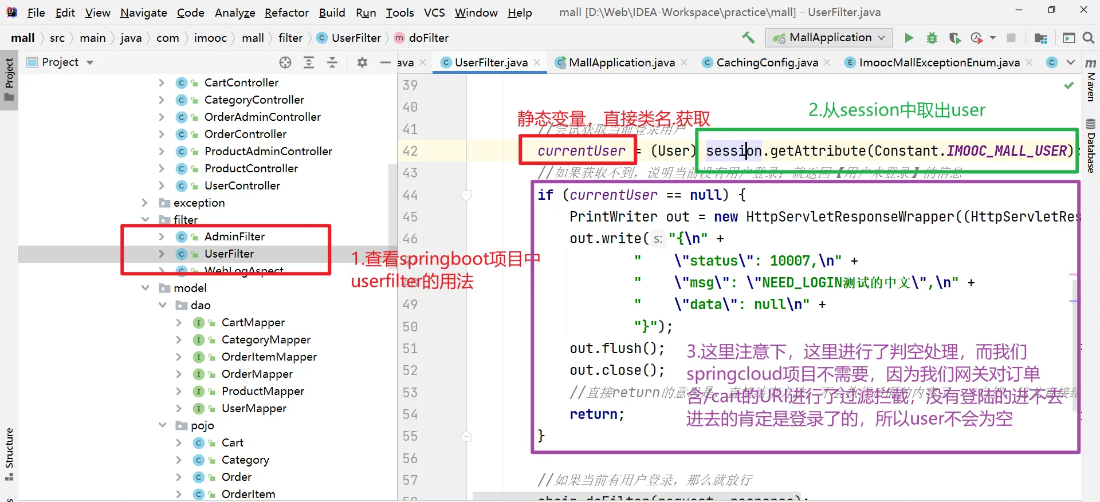The image size is (1100, 502).
Task: Collapse all nodes in Project panel
Action: (x=332, y=62)
